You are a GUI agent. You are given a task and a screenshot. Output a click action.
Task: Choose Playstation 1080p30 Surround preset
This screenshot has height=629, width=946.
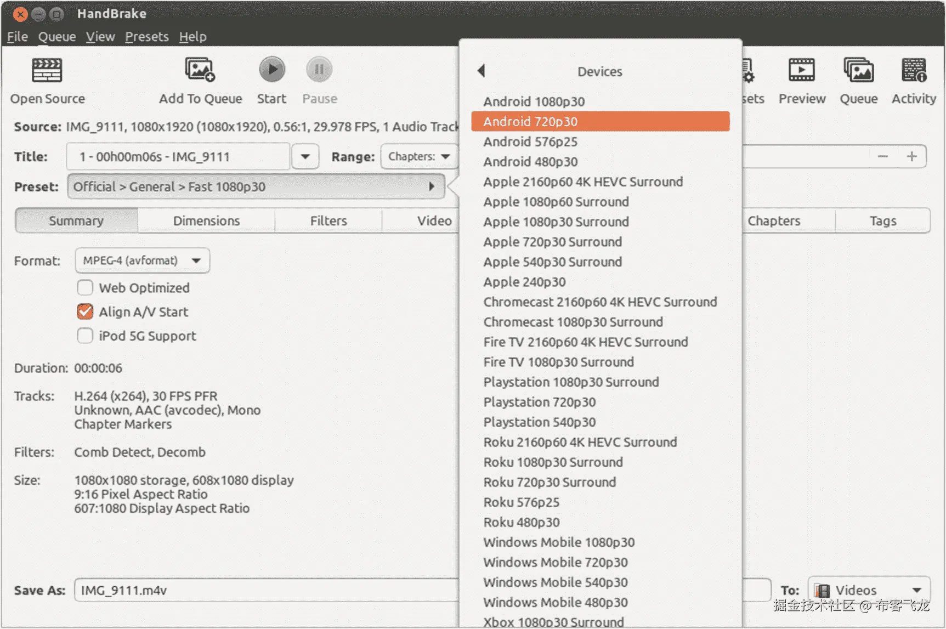[601, 382]
